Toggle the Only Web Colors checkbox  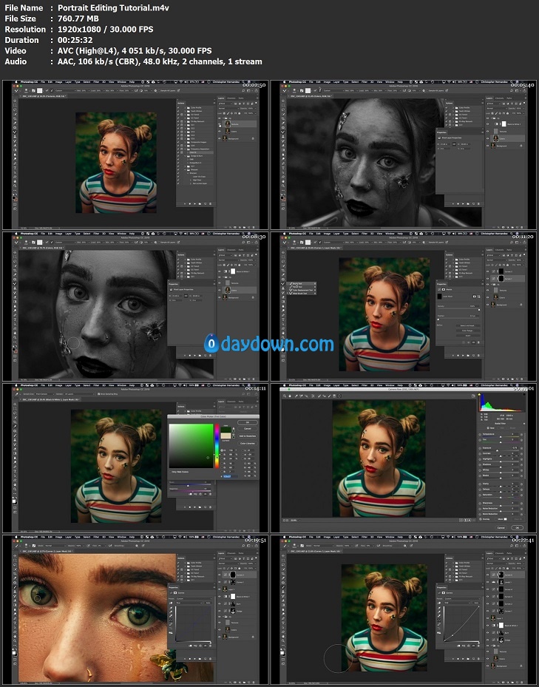coord(171,471)
